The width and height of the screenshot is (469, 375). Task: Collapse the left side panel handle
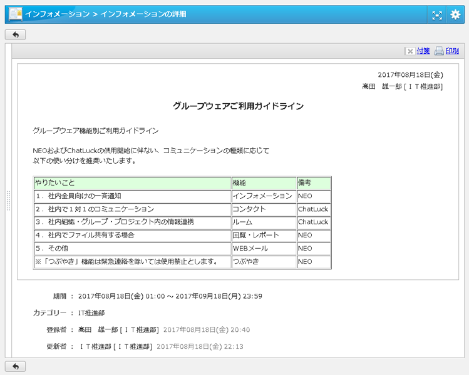(8, 200)
